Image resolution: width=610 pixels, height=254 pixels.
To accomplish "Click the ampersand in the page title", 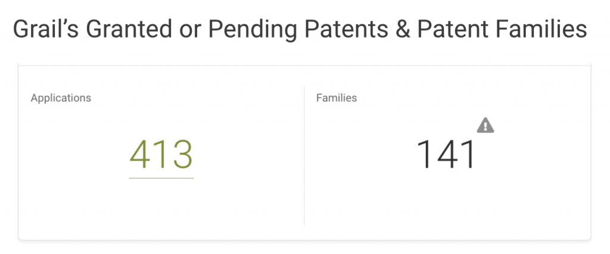I will (x=402, y=29).
